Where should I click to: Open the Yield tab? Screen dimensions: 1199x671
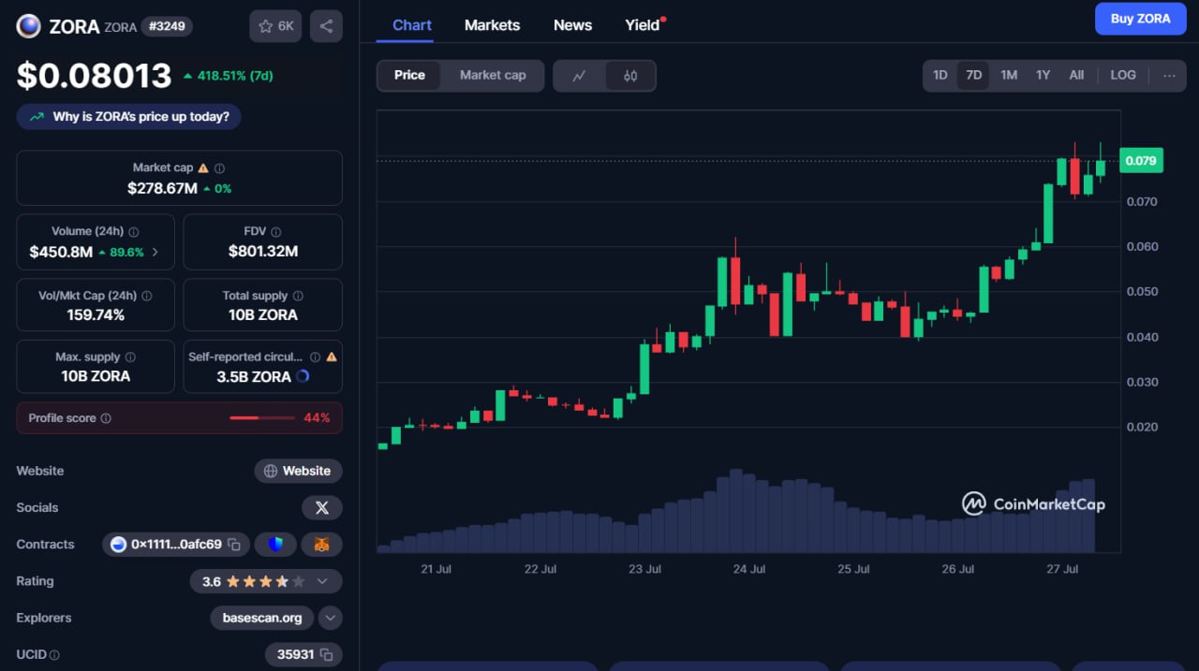[643, 25]
